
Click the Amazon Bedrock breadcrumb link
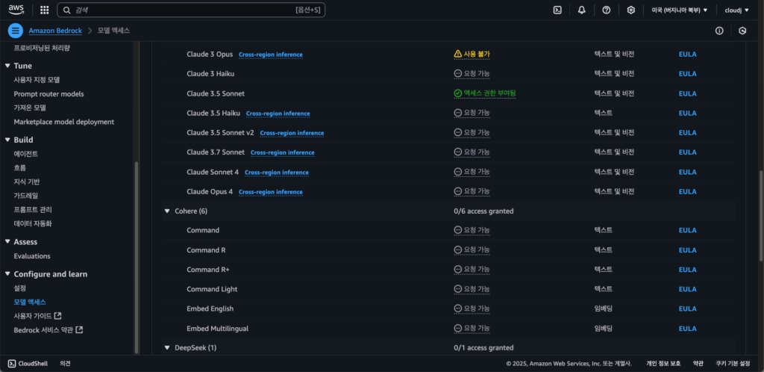coord(55,31)
